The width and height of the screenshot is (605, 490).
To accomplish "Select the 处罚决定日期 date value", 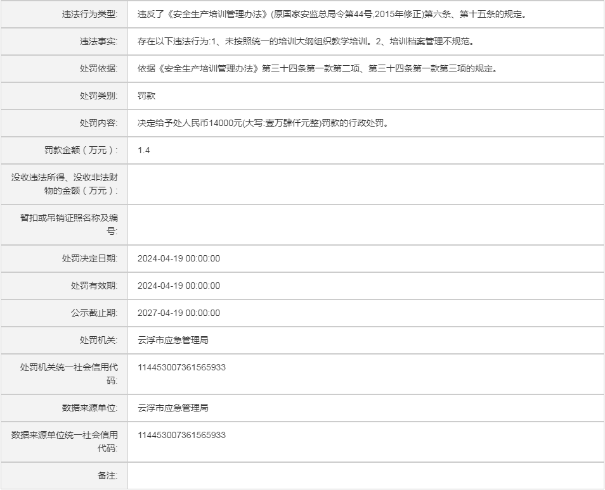I will [x=179, y=258].
